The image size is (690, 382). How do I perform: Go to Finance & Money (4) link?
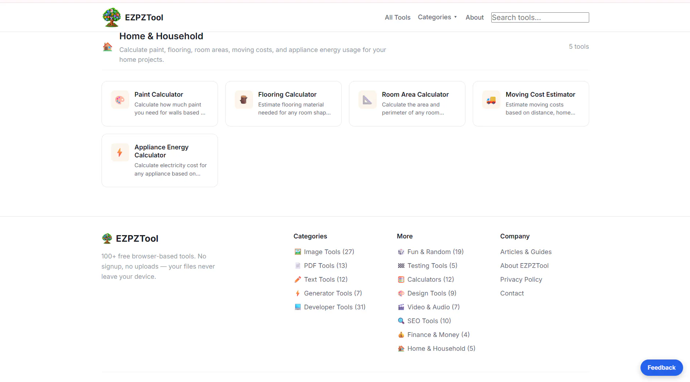click(x=439, y=335)
